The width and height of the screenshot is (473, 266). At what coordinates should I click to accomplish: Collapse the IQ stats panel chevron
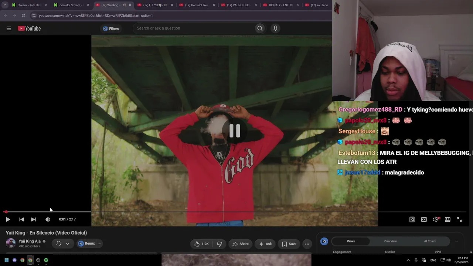[x=456, y=241]
